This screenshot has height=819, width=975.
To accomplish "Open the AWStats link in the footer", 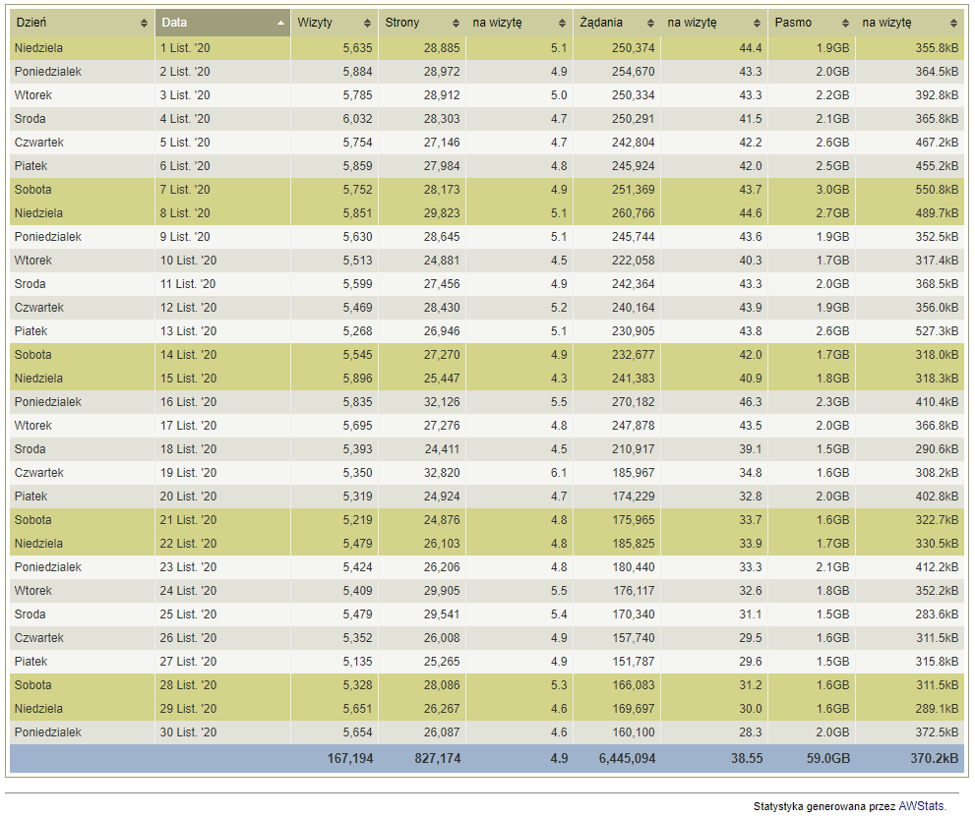I will [x=921, y=806].
